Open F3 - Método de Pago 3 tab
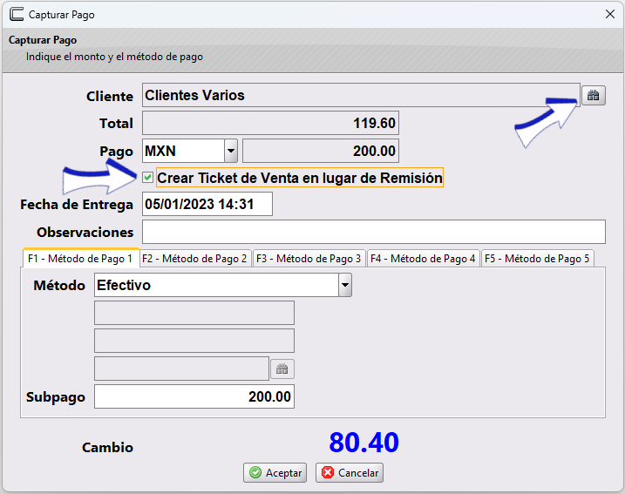The image size is (625, 494). (309, 259)
